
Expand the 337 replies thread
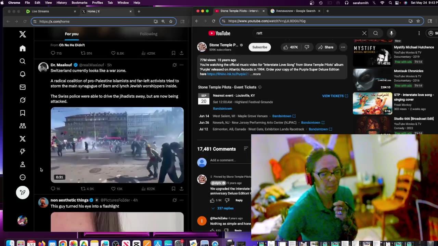(x=222, y=208)
